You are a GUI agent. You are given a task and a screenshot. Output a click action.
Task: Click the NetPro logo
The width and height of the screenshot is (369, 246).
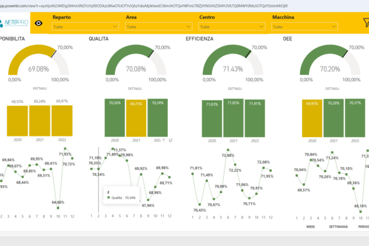pos(15,23)
